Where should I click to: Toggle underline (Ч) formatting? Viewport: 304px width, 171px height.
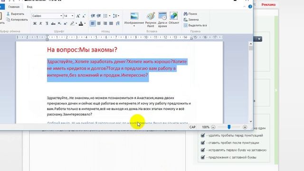click(47, 23)
